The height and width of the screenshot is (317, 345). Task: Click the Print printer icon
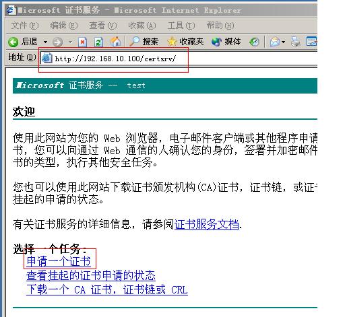[x=296, y=42]
